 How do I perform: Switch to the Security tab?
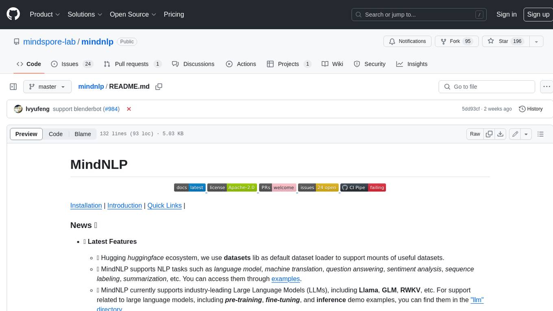[x=370, y=64]
